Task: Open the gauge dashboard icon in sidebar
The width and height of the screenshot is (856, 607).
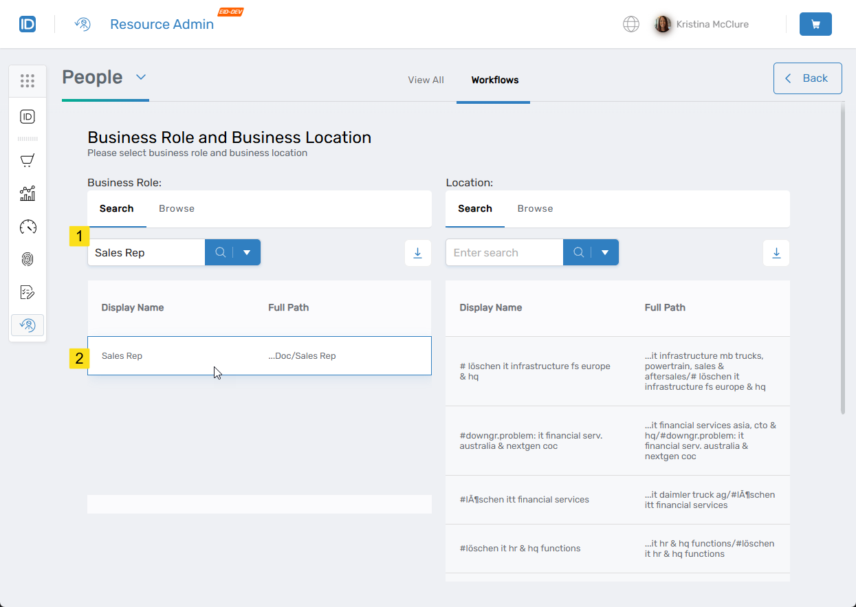Action: coord(28,226)
